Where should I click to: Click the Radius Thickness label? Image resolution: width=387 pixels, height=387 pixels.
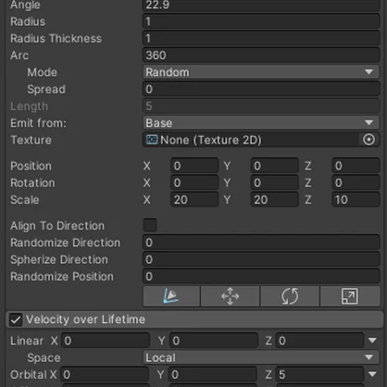tap(56, 39)
